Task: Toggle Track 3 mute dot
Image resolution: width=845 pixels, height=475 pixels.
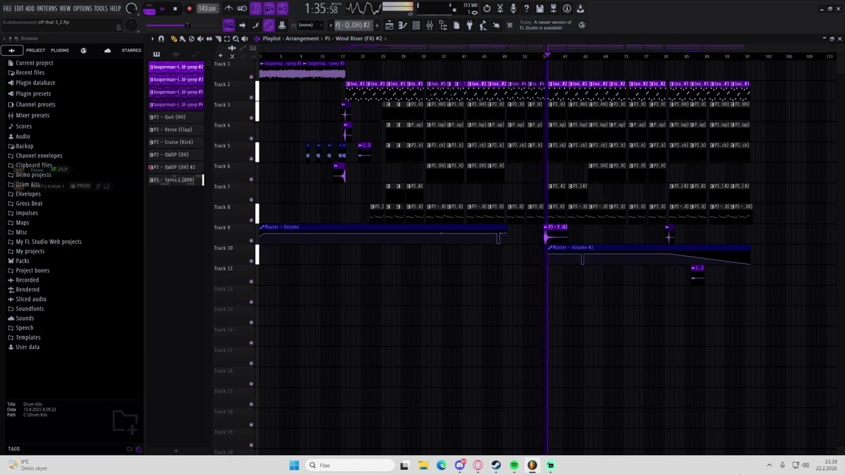Action: pos(251,118)
